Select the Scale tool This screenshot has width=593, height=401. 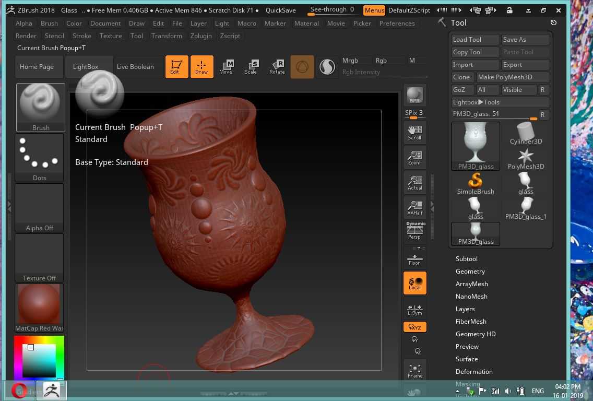click(x=251, y=67)
